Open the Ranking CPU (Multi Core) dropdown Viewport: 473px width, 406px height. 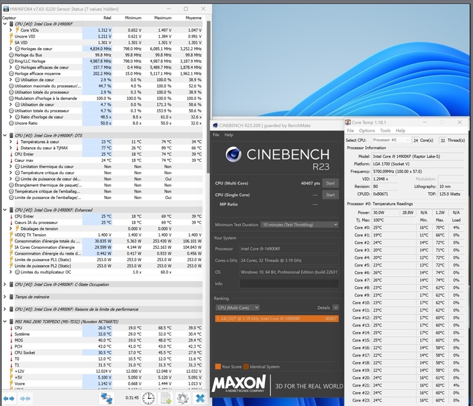coord(238,307)
